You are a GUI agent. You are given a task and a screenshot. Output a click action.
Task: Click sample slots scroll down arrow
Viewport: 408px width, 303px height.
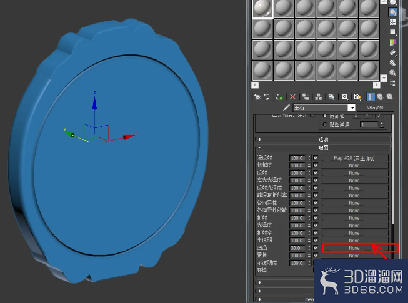384,77
